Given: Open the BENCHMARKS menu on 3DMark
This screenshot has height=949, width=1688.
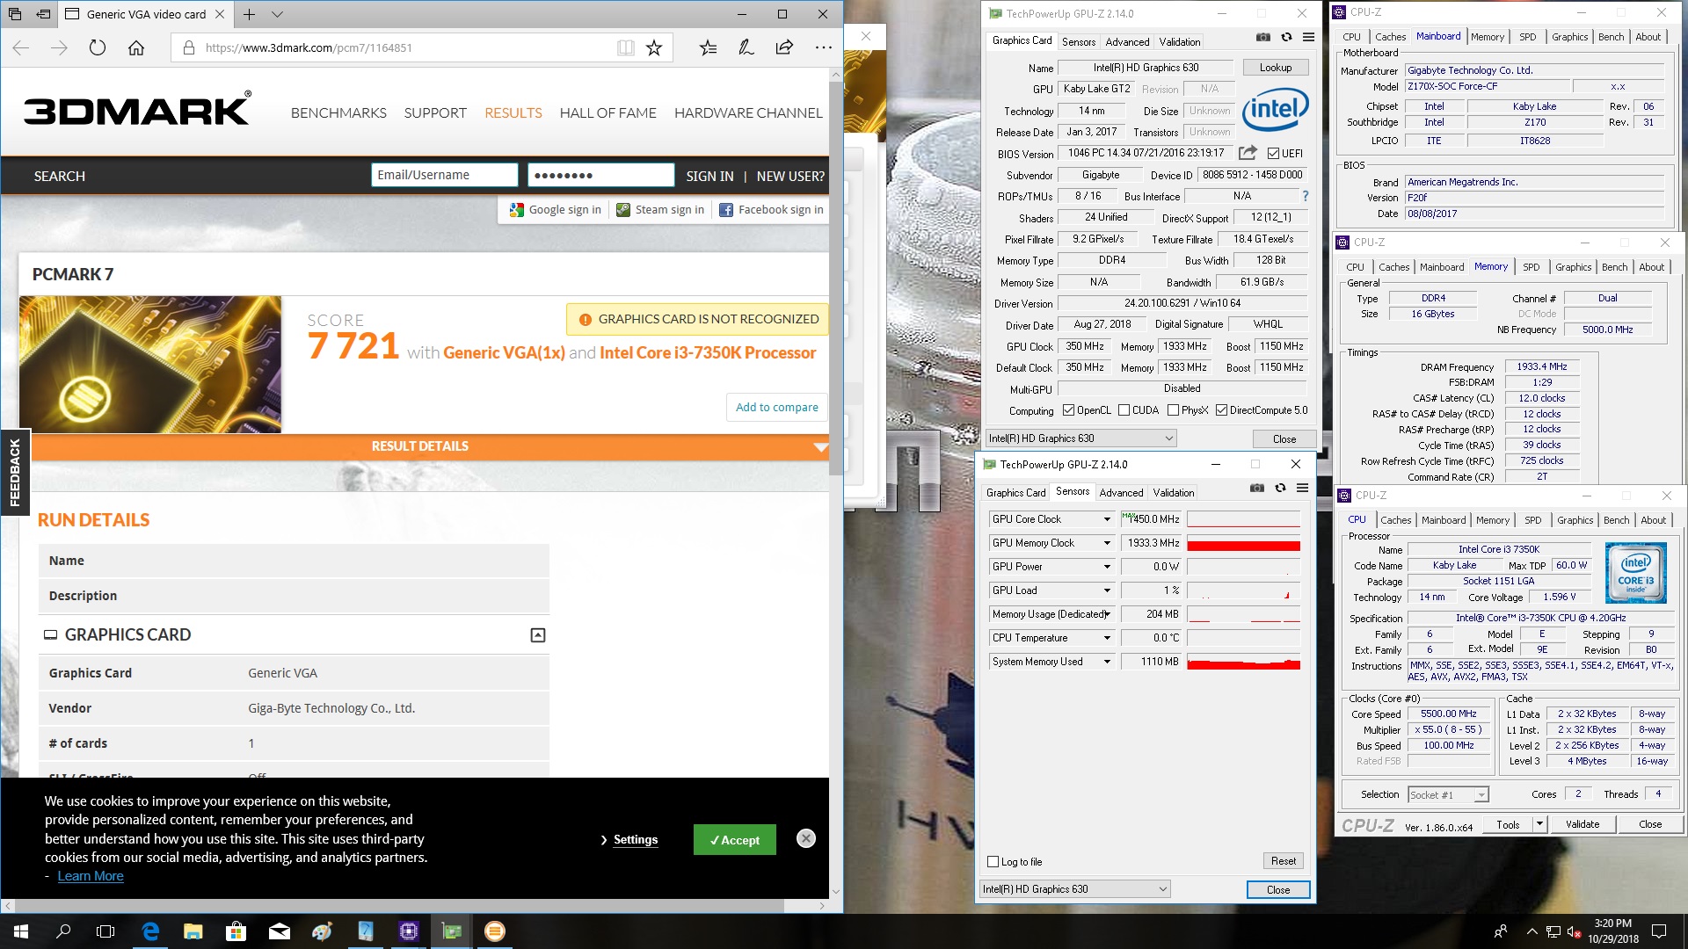Looking at the screenshot, I should click(338, 113).
